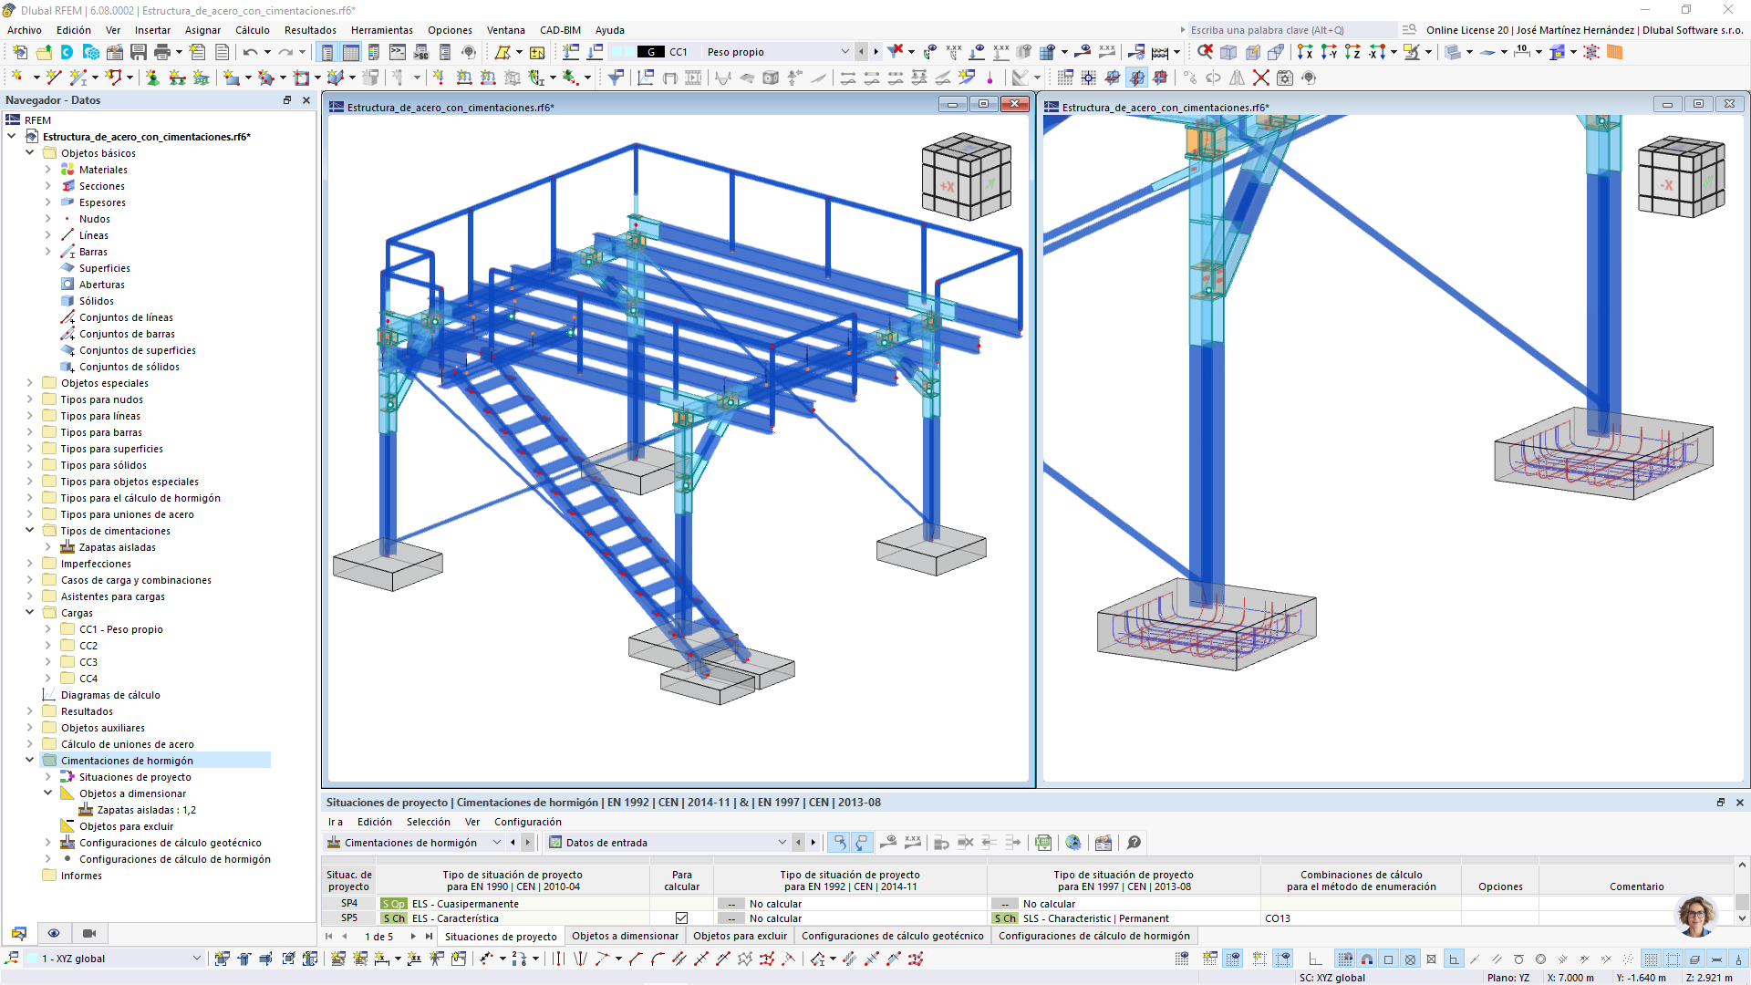
Task: Open the Peso propio load case dropdown
Action: [x=844, y=52]
